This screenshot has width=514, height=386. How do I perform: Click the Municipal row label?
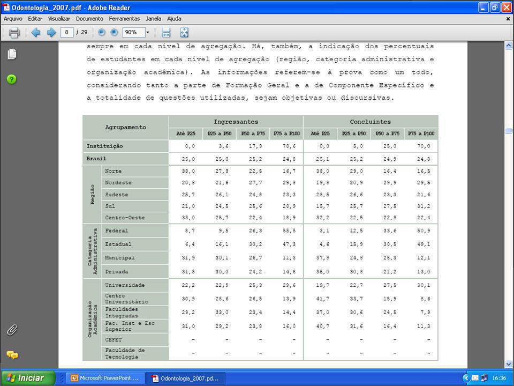tap(119, 258)
